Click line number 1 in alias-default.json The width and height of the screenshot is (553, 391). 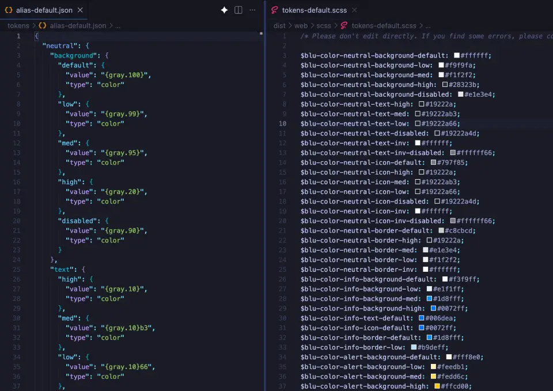pos(18,36)
